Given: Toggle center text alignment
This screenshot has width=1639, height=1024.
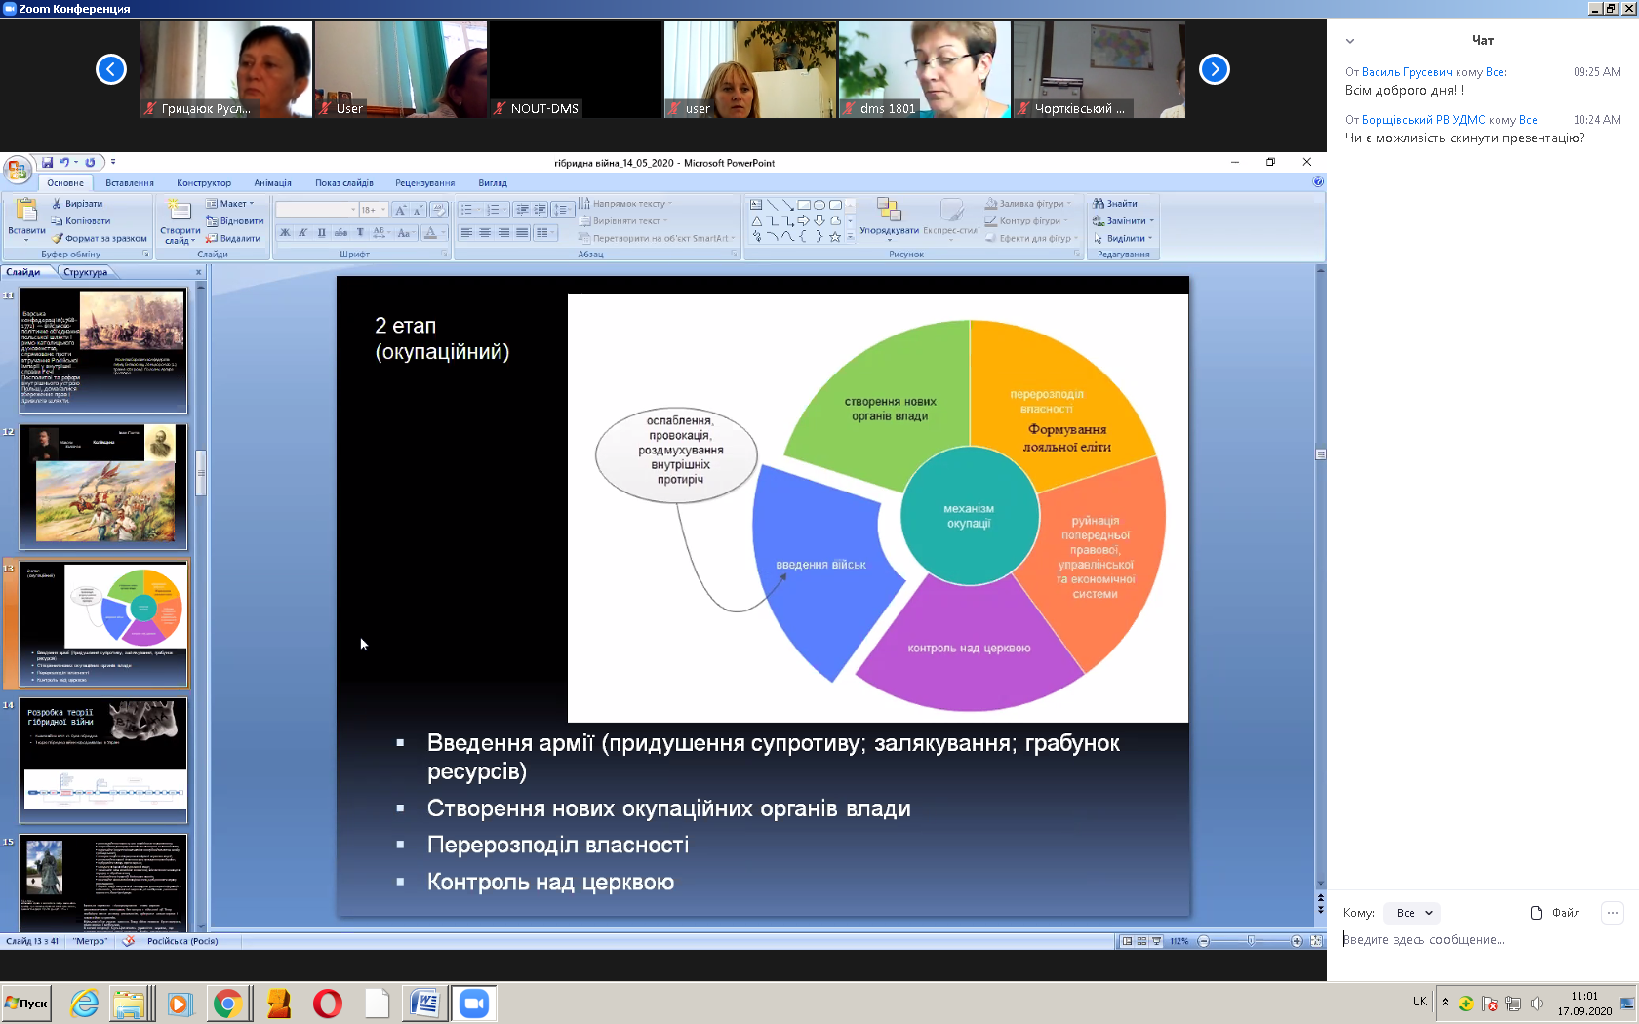Looking at the screenshot, I should (x=485, y=233).
